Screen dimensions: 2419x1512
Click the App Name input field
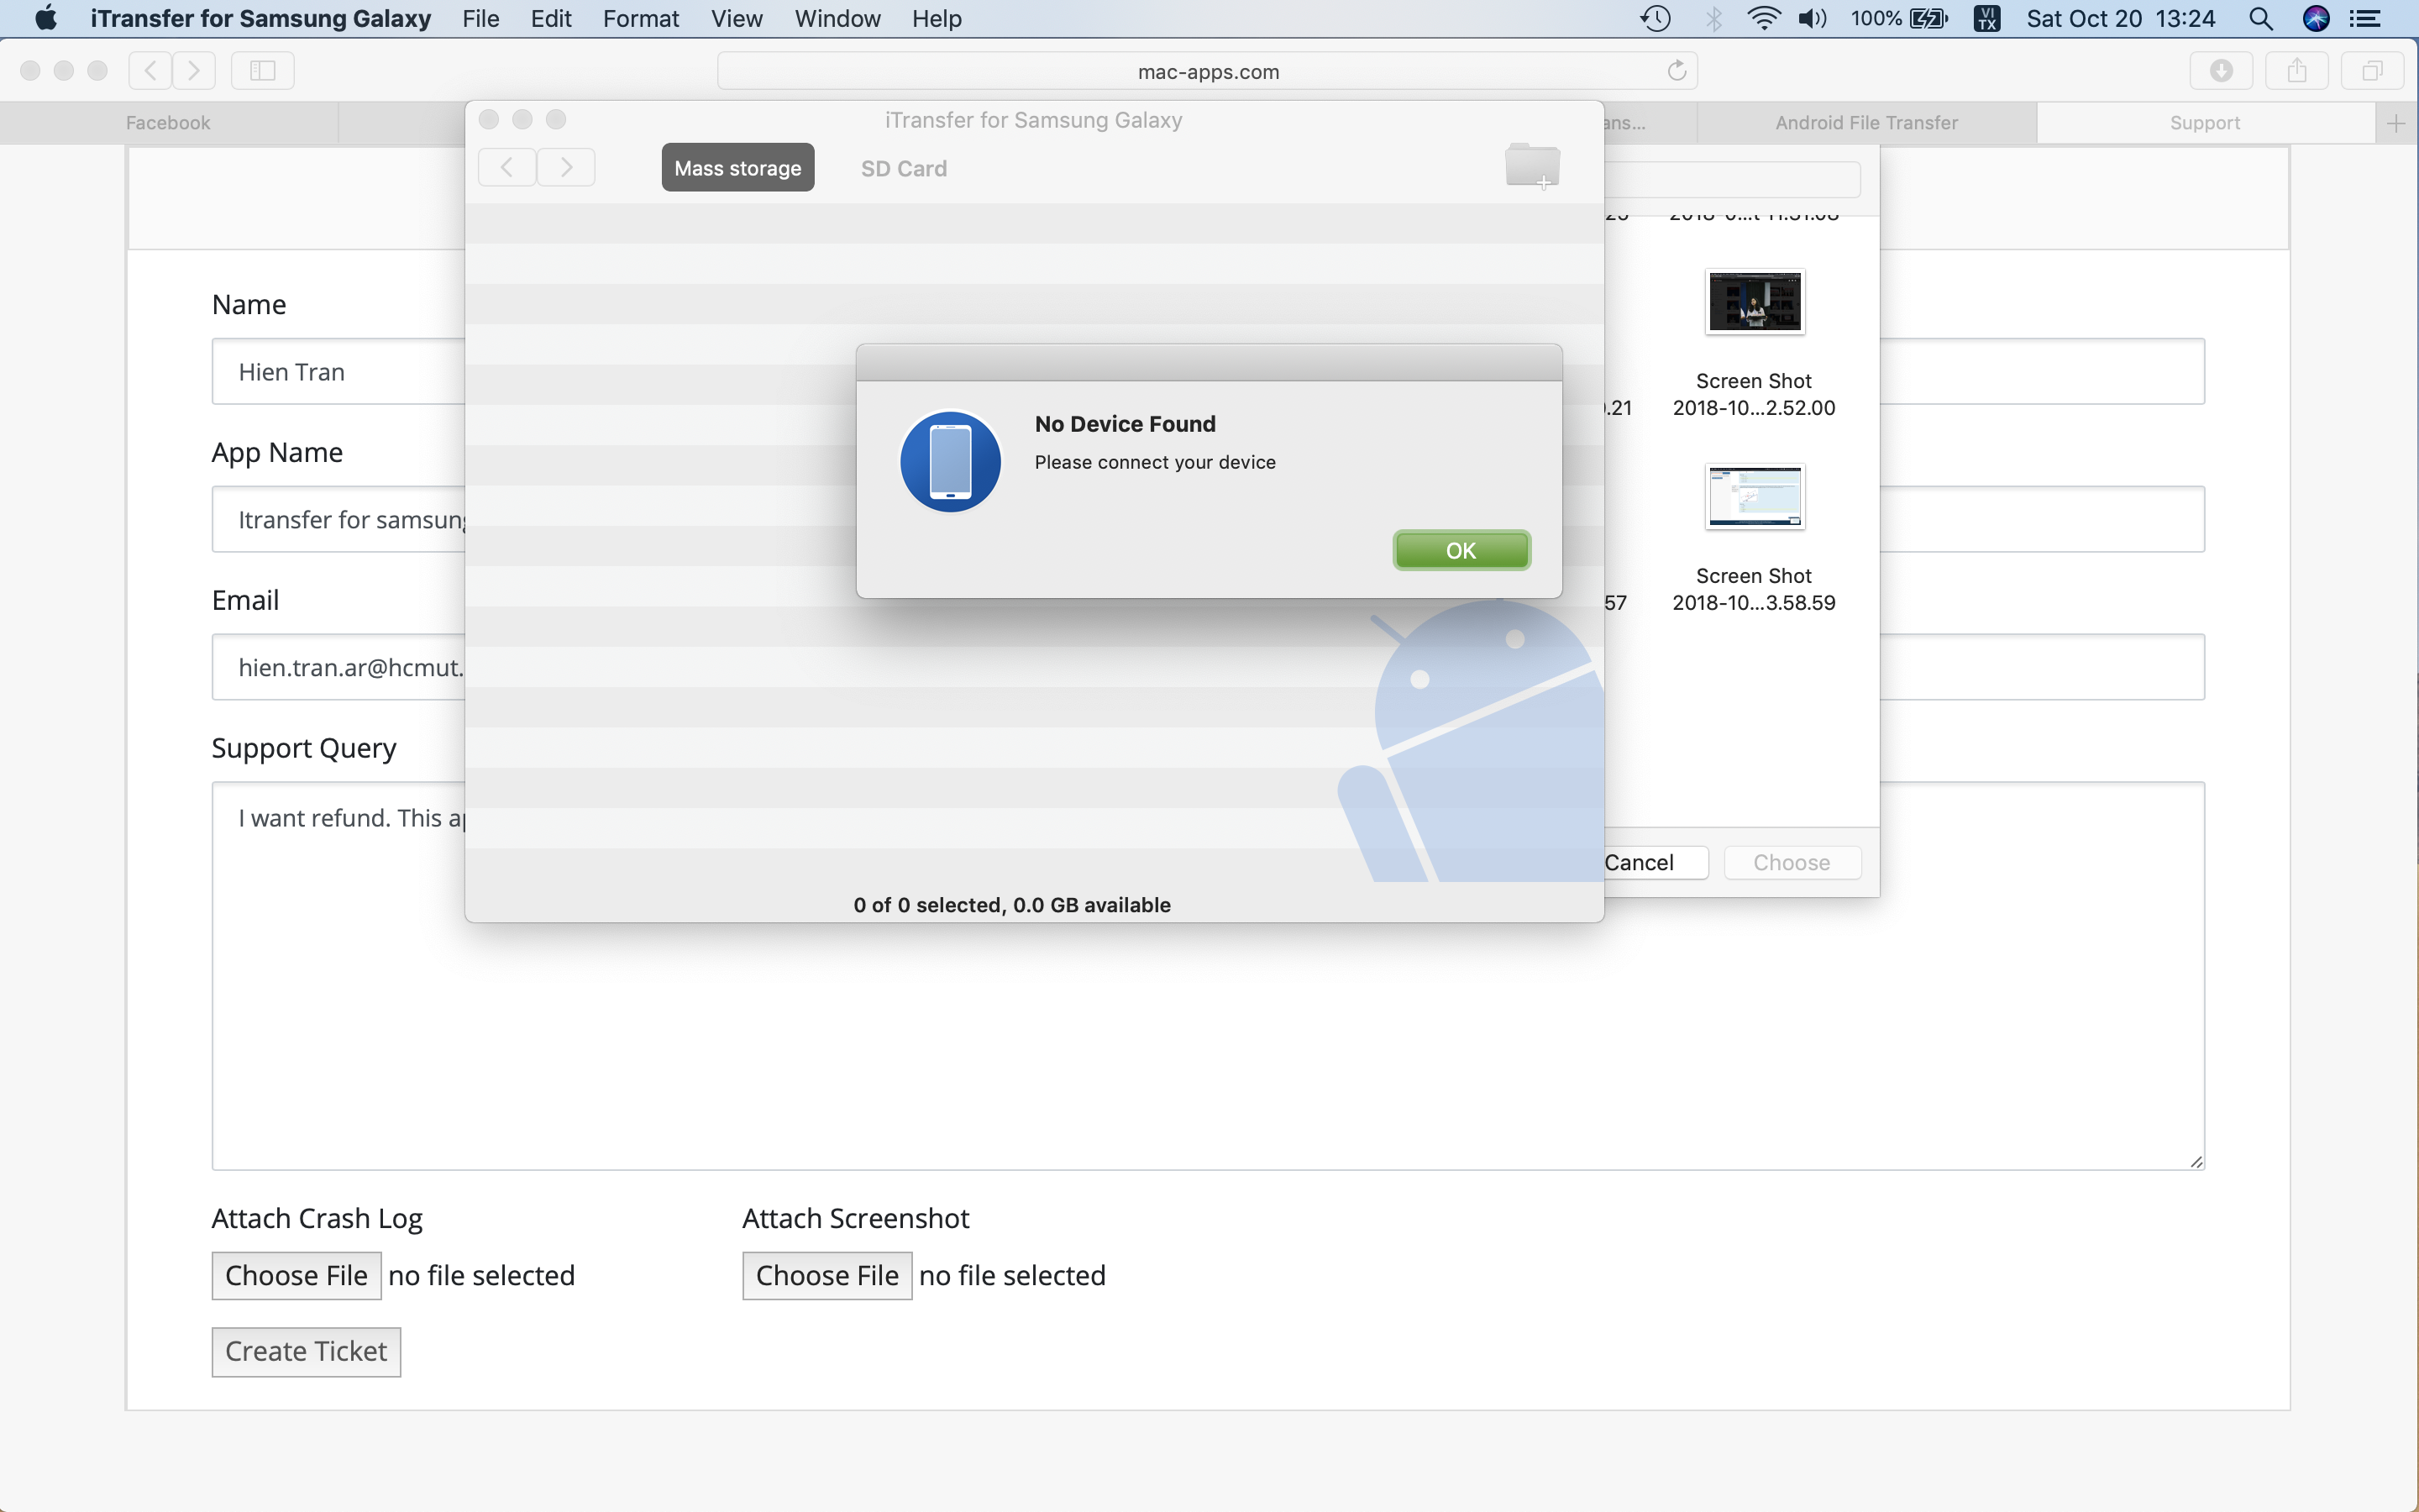338,520
